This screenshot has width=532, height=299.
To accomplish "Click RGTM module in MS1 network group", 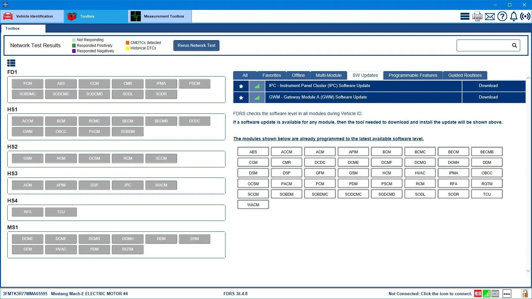I will pos(128,249).
